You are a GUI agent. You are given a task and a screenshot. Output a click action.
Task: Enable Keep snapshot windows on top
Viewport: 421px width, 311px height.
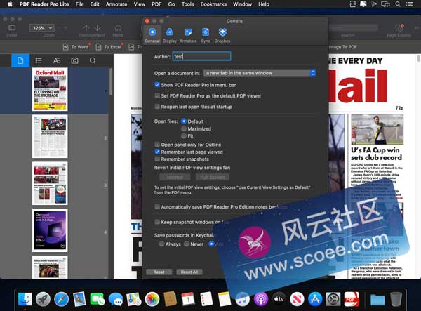(x=157, y=222)
